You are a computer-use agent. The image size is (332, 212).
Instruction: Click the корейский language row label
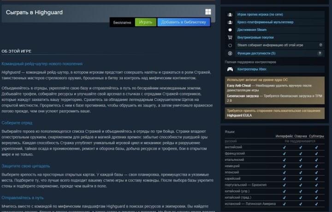232,178
